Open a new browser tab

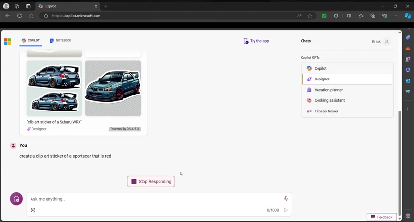(106, 6)
